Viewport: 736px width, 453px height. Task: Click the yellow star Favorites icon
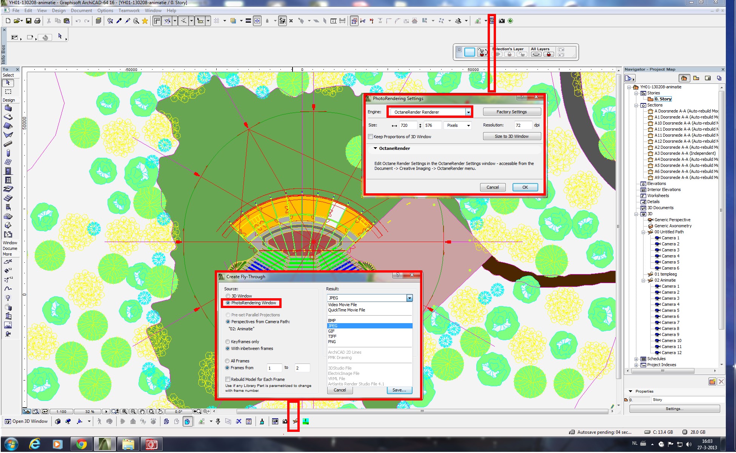click(x=145, y=21)
